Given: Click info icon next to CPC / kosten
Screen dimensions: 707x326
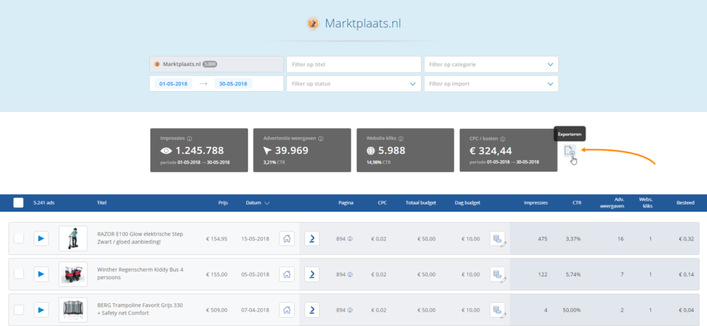Looking at the screenshot, I should click(x=503, y=139).
